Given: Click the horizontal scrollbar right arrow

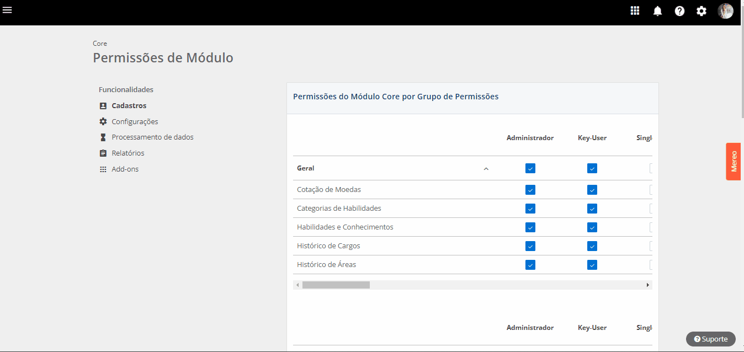Looking at the screenshot, I should 647,285.
